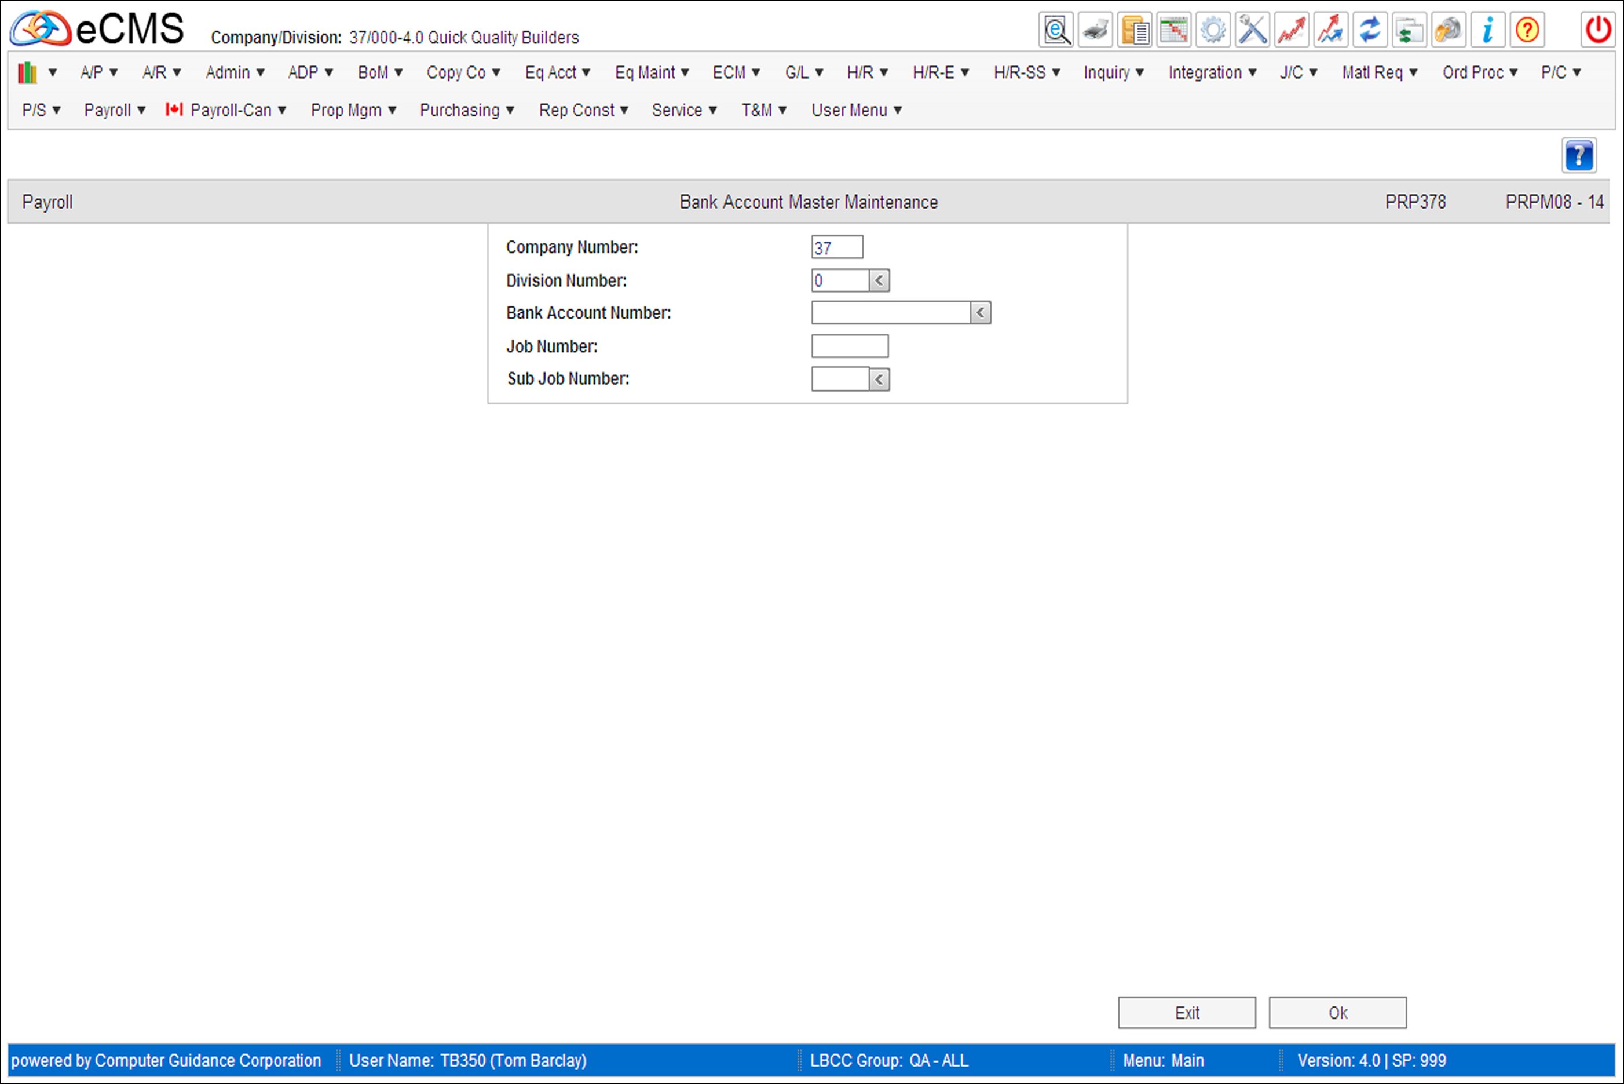This screenshot has width=1624, height=1084.
Task: Expand the Copy Co menu
Action: pyautogui.click(x=463, y=72)
